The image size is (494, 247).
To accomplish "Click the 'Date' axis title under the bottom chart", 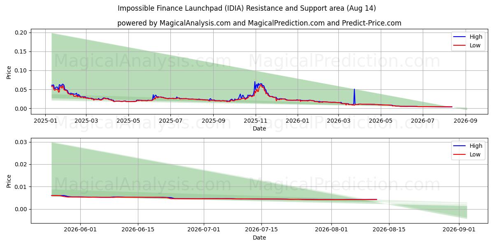I will 259,238.
